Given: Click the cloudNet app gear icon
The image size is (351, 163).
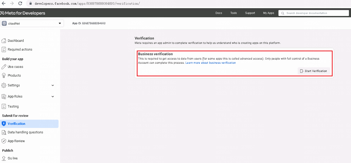Looking at the screenshot, I should point(4,23).
